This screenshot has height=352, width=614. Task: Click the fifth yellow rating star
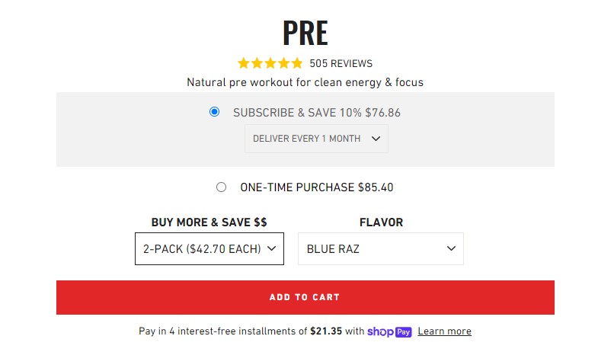point(296,63)
